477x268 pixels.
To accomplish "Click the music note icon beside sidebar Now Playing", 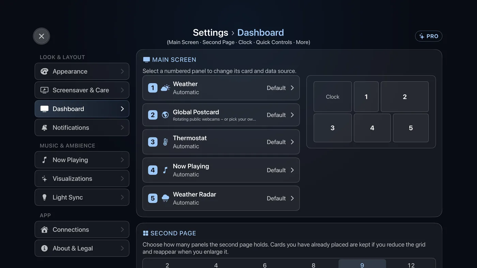I will click(x=44, y=160).
